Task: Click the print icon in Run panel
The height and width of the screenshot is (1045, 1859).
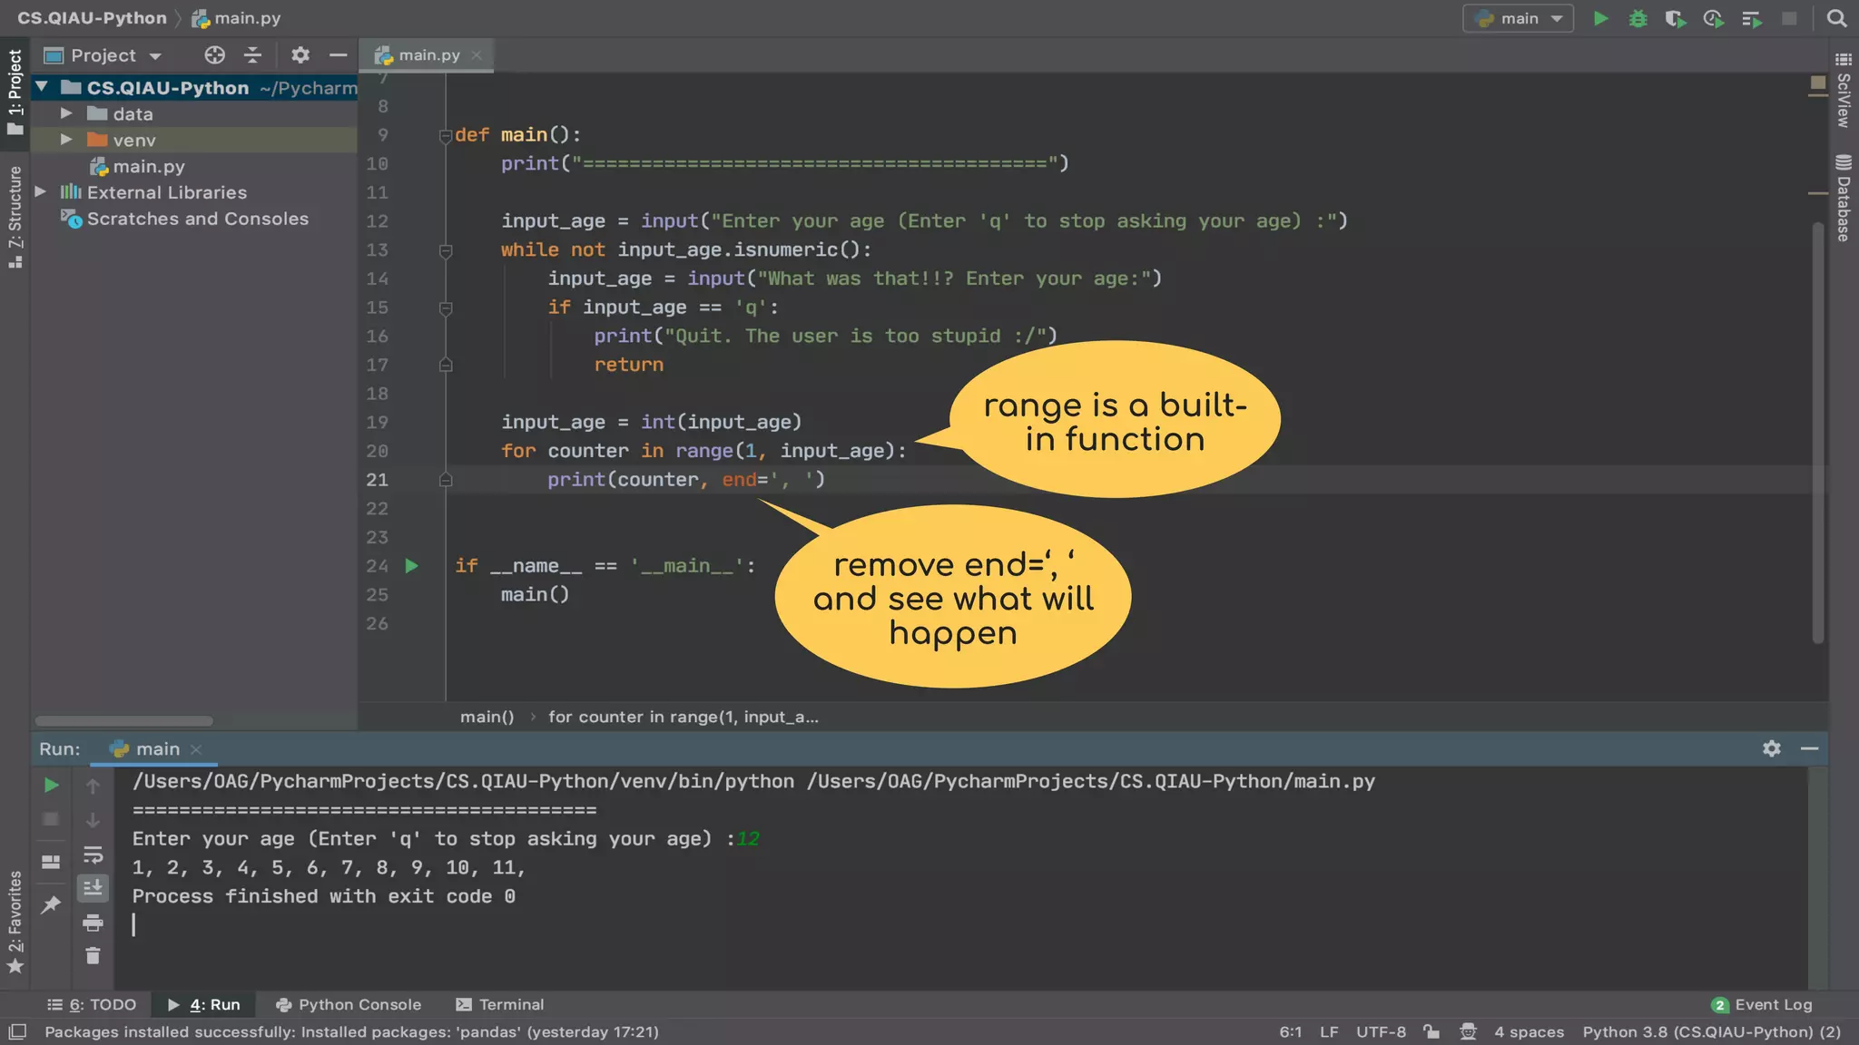Action: point(93,923)
